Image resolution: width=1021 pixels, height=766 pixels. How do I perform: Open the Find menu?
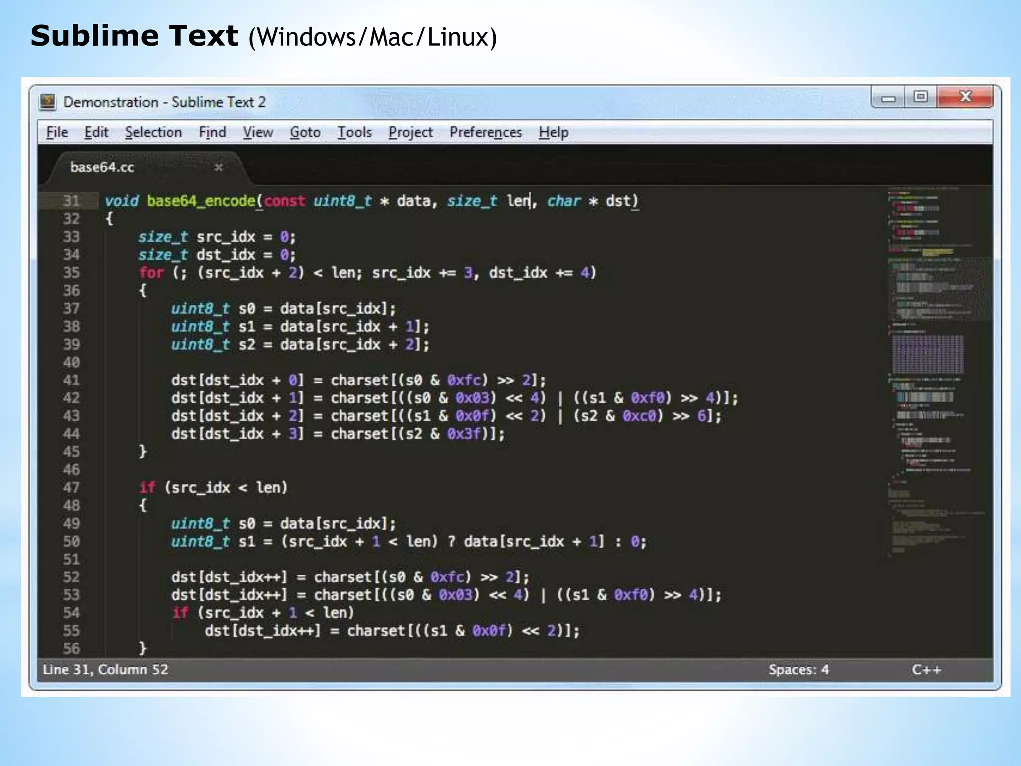pyautogui.click(x=212, y=132)
